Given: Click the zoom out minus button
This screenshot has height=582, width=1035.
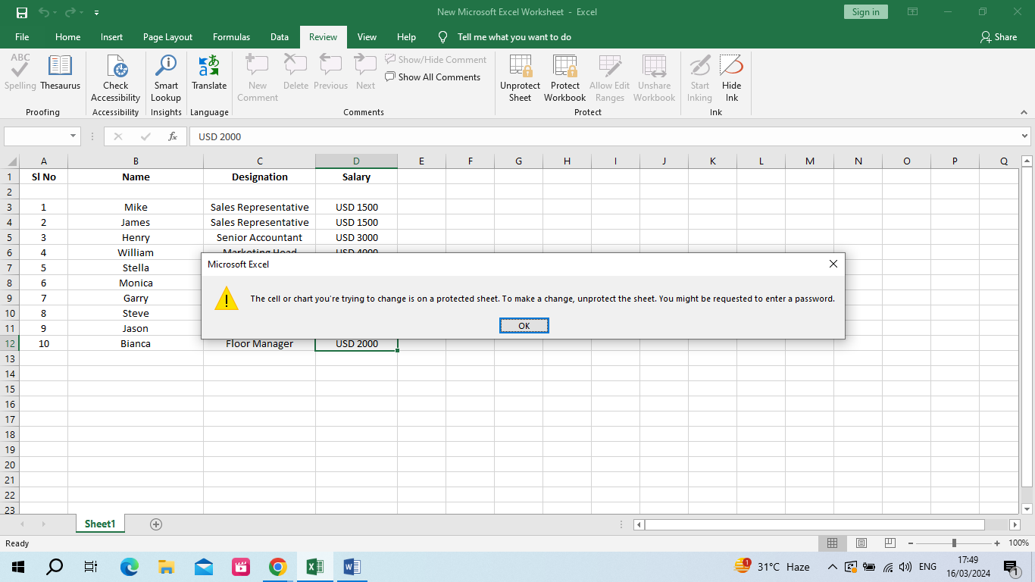Looking at the screenshot, I should (910, 543).
